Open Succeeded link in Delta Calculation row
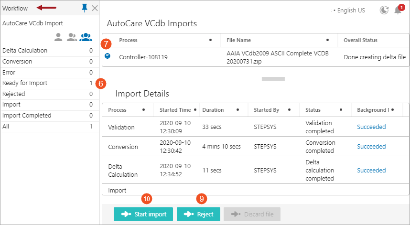 coord(371,171)
